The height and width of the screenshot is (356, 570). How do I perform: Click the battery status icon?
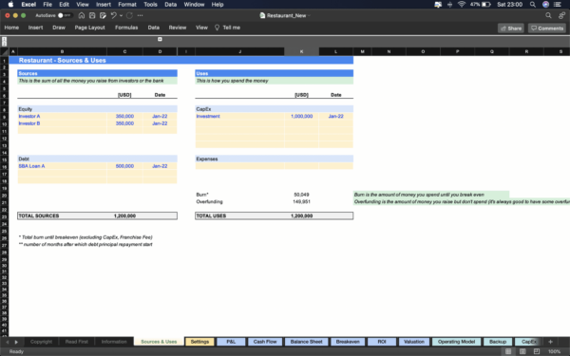[x=485, y=5]
